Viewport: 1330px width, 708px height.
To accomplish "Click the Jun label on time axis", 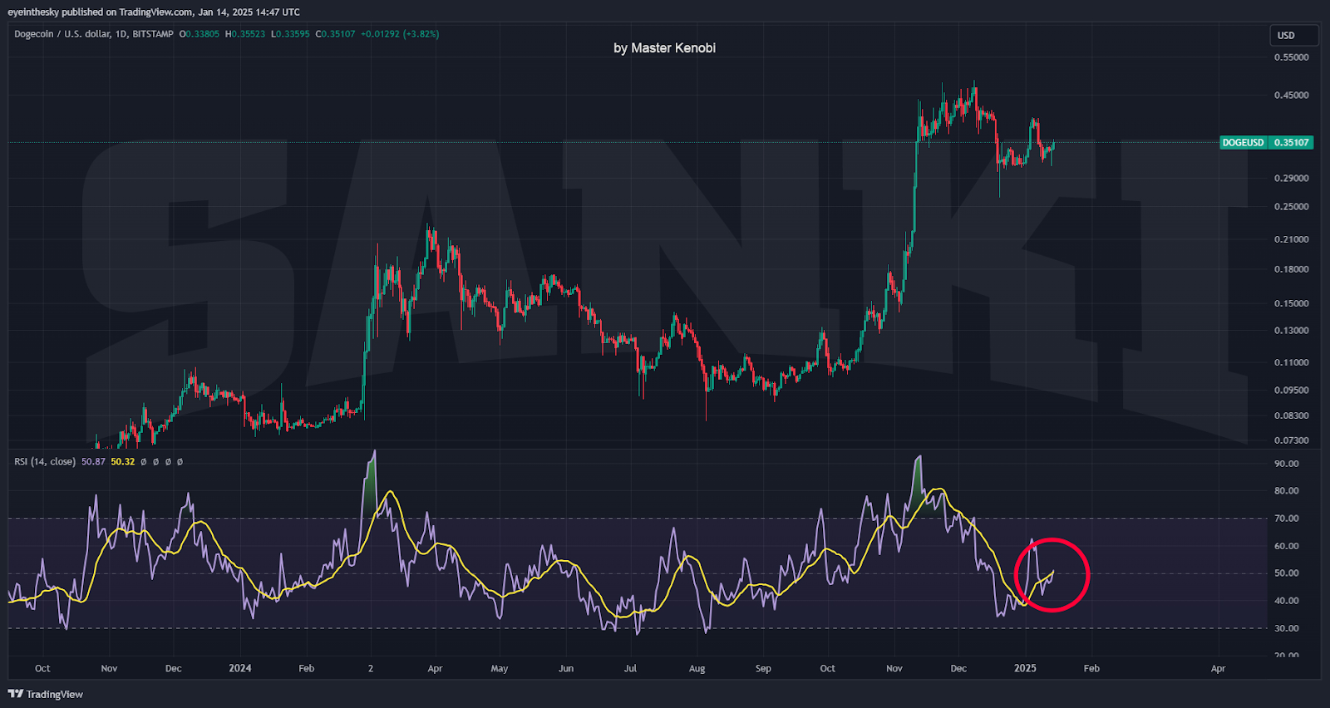I will pyautogui.click(x=566, y=668).
